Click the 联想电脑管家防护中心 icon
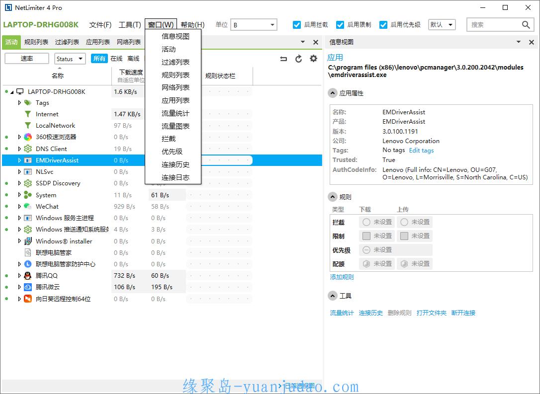Screen dimensions: 540x394 pos(28,264)
